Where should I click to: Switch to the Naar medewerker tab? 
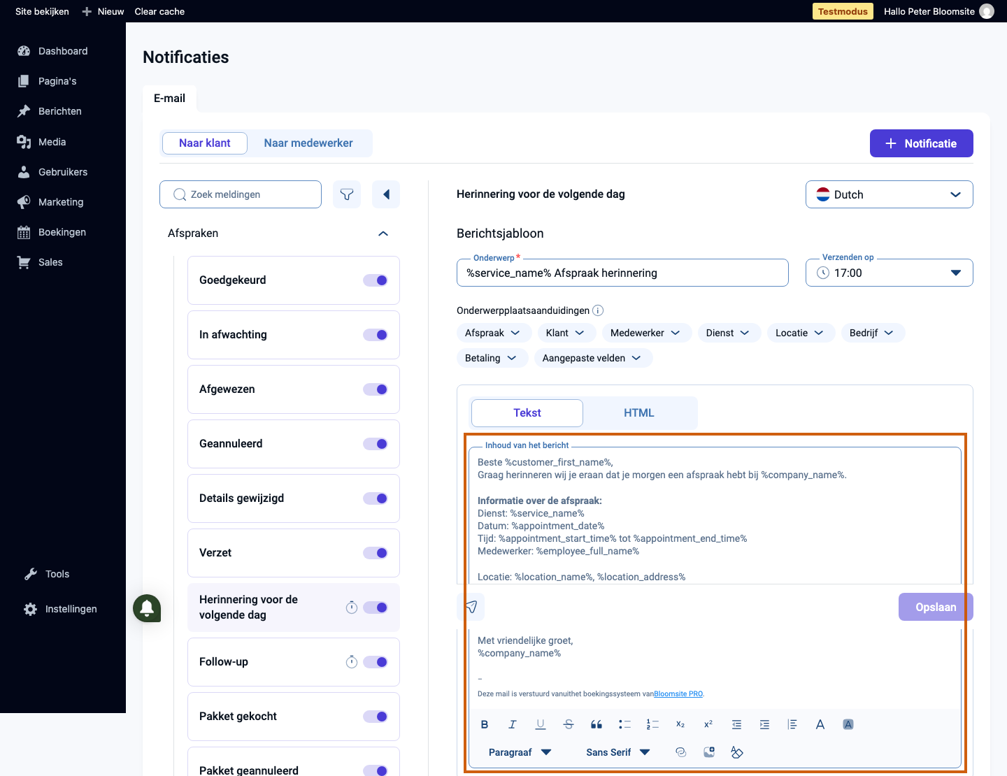pyautogui.click(x=308, y=143)
